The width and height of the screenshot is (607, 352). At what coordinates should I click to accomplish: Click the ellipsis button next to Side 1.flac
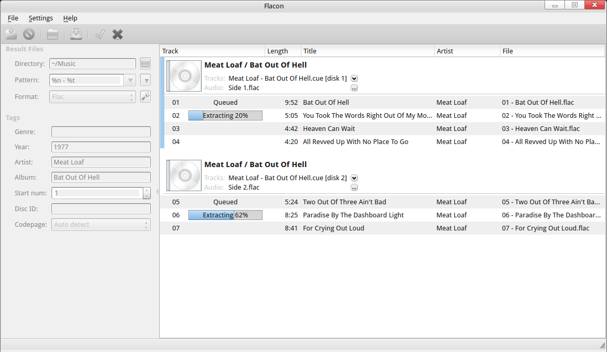point(354,88)
